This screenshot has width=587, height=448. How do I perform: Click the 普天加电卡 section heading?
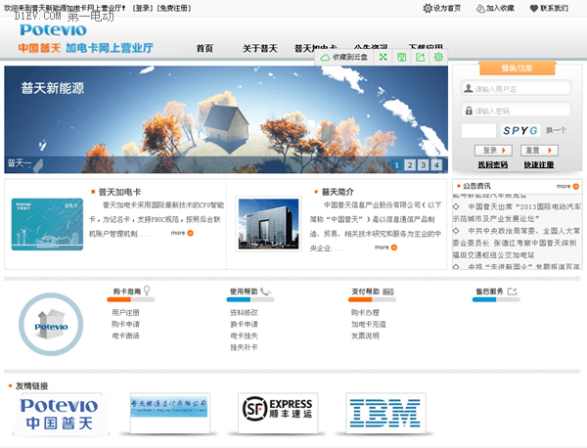click(119, 192)
